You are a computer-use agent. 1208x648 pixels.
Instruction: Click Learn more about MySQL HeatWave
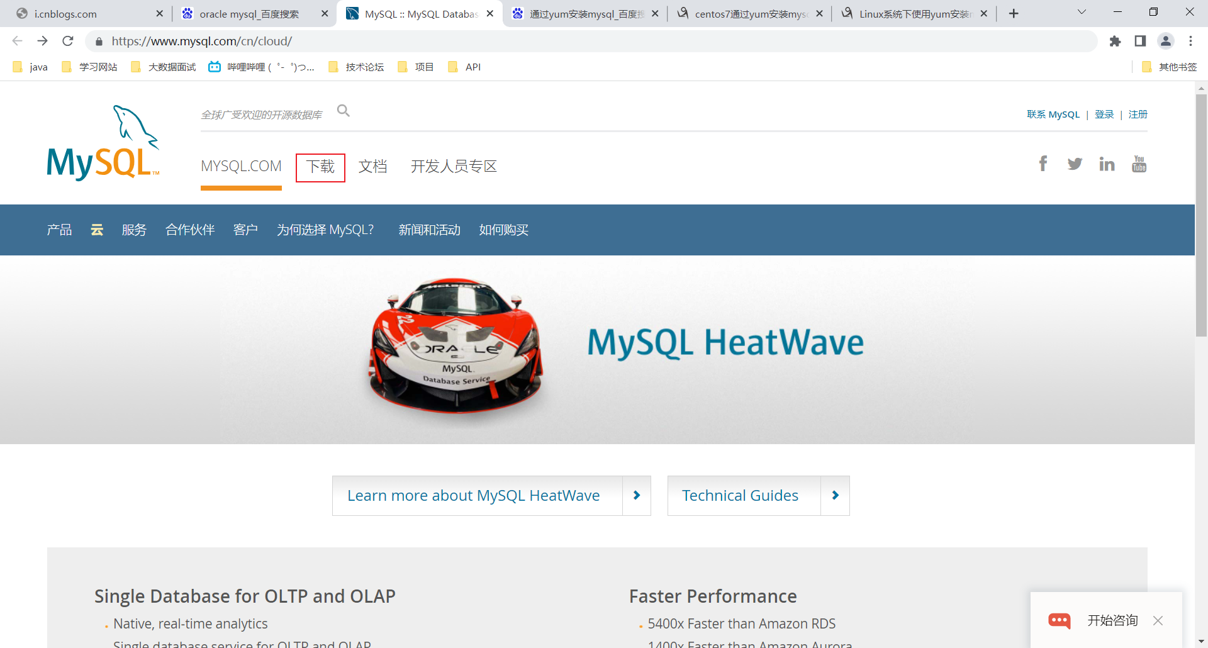tap(491, 496)
